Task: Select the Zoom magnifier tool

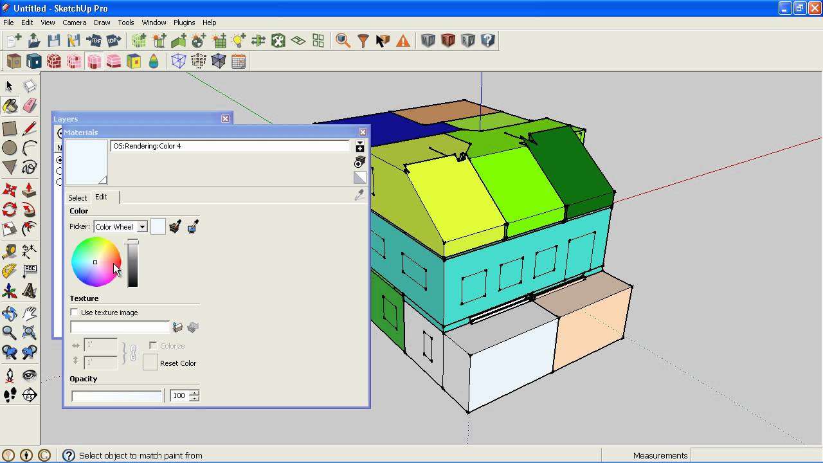Action: tap(10, 332)
